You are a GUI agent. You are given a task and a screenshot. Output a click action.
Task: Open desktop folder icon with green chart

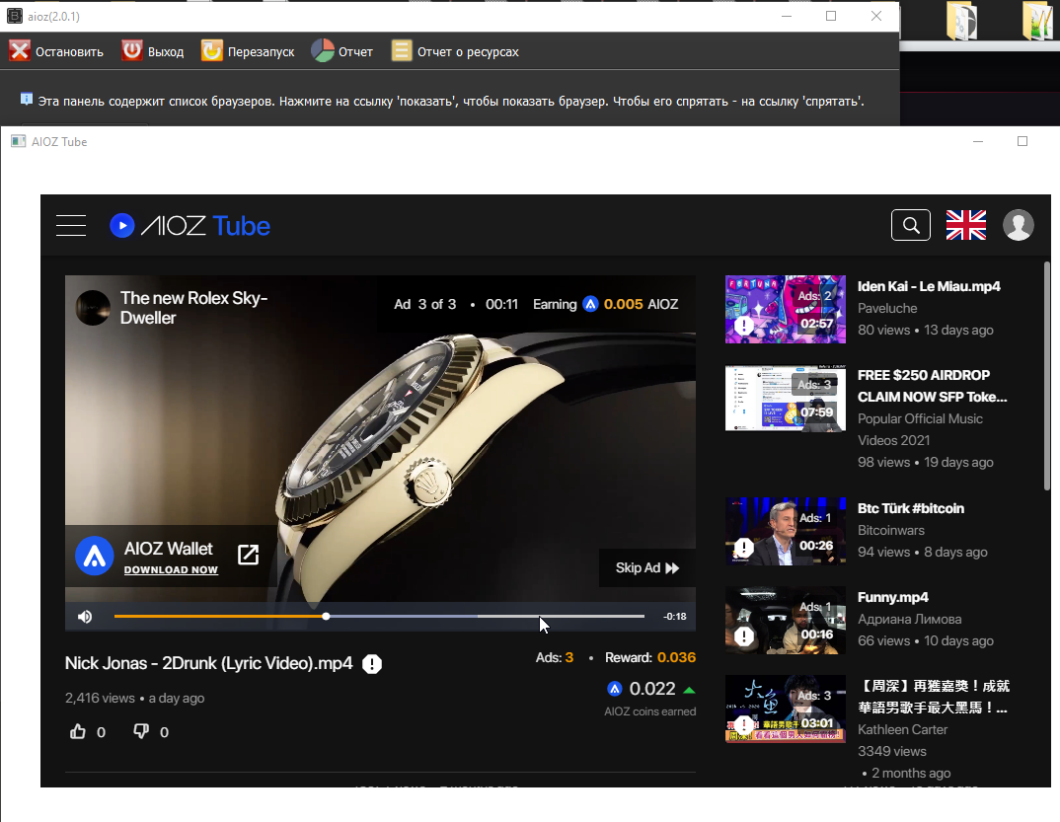(1037, 21)
